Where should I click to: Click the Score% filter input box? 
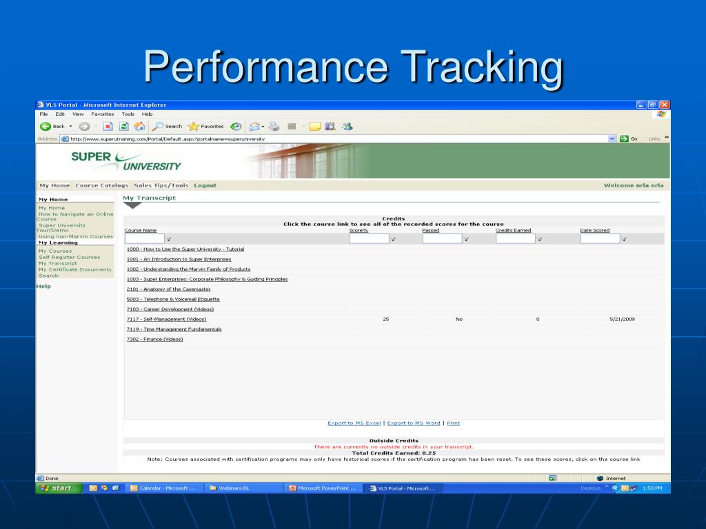(370, 239)
